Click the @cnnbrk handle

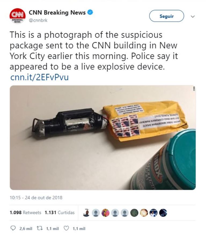[x=38, y=20]
